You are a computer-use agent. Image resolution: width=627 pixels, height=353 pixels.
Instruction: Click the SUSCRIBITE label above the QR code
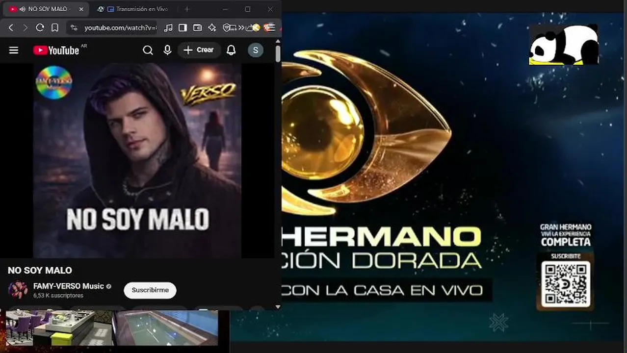[x=566, y=256]
